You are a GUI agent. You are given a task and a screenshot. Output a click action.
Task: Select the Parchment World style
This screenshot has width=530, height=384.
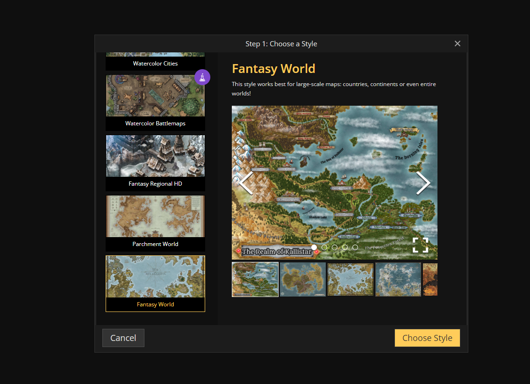click(155, 223)
